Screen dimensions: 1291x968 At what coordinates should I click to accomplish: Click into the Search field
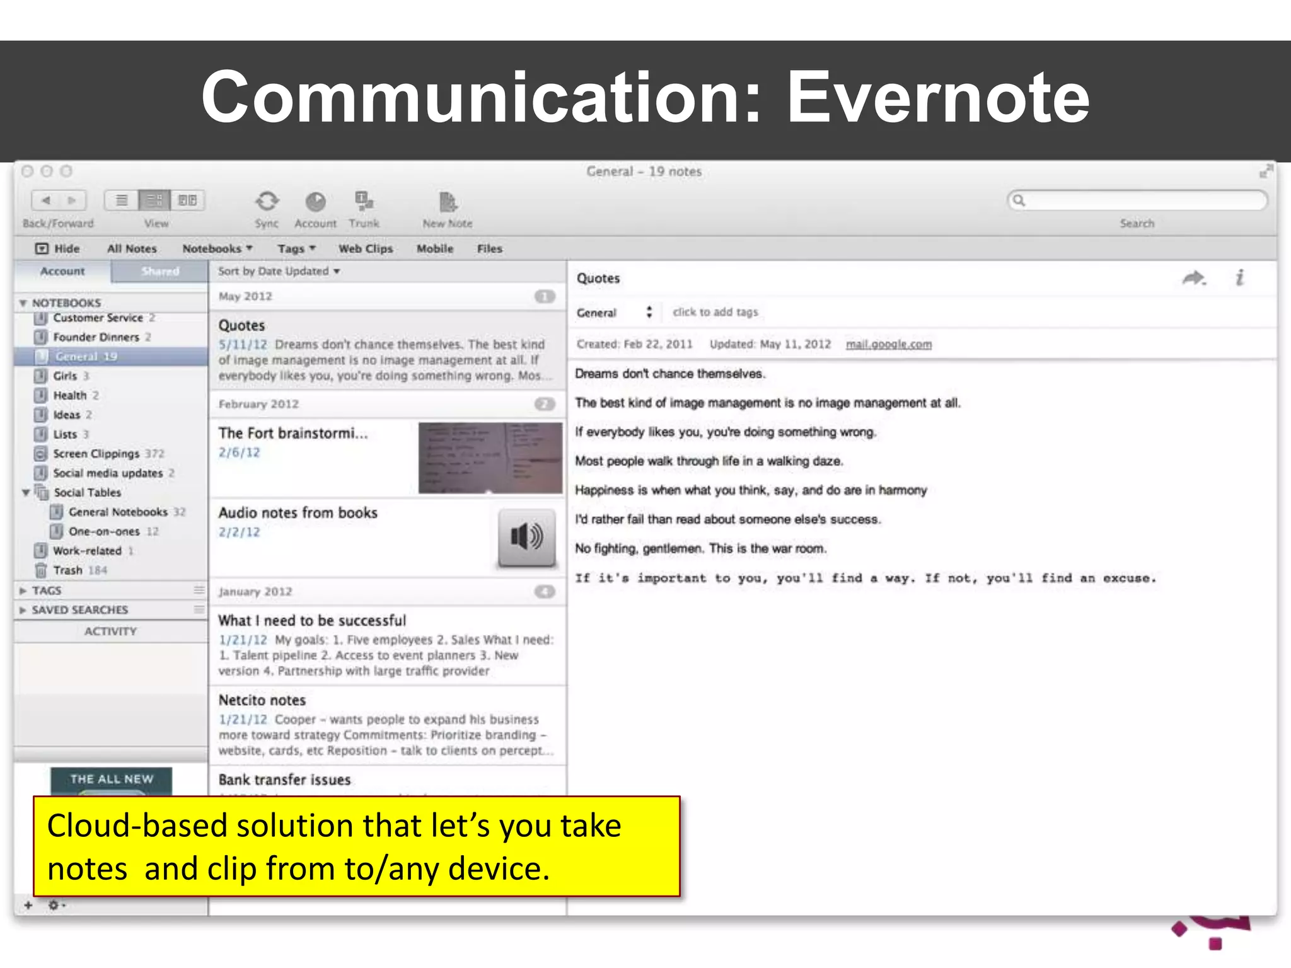pos(1137,200)
